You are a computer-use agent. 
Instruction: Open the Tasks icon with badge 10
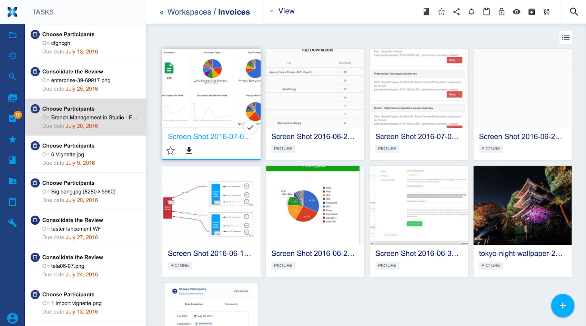point(13,118)
